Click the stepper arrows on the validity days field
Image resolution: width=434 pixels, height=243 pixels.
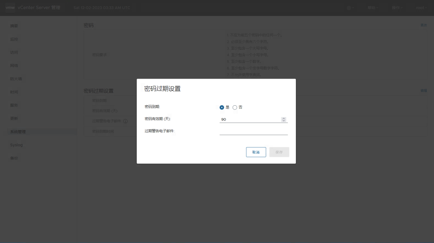point(284,119)
